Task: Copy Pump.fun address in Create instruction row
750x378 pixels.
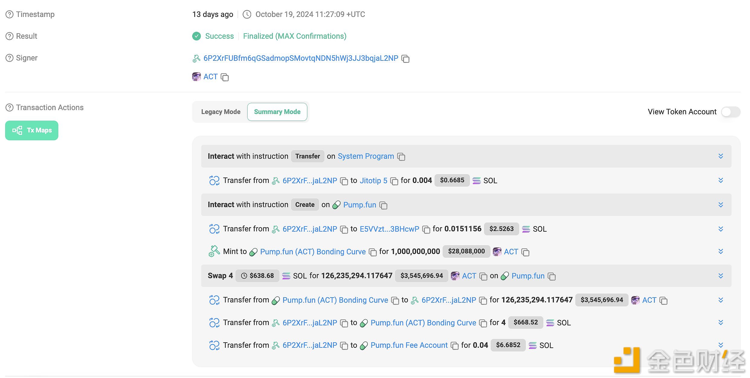Action: click(383, 205)
